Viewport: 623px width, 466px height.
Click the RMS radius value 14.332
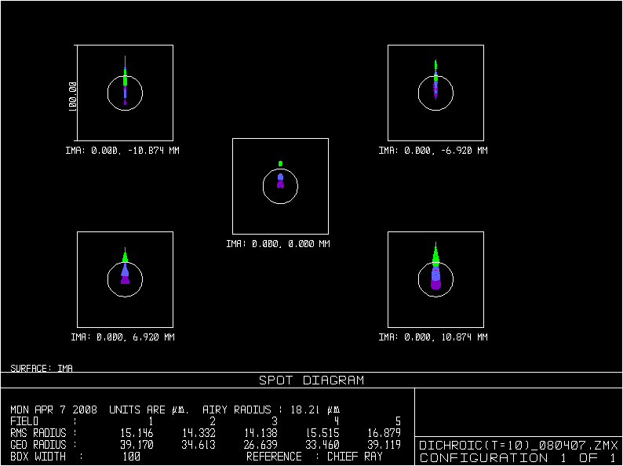(x=199, y=433)
